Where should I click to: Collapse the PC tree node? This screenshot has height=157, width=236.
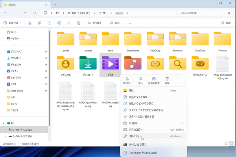click(4, 123)
